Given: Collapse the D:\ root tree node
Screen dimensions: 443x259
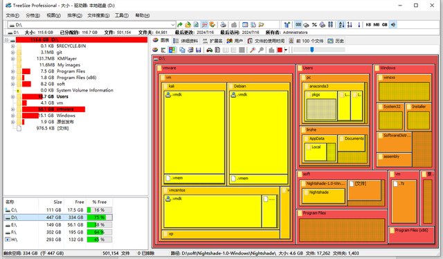Looking at the screenshot, I should tap(6, 39).
